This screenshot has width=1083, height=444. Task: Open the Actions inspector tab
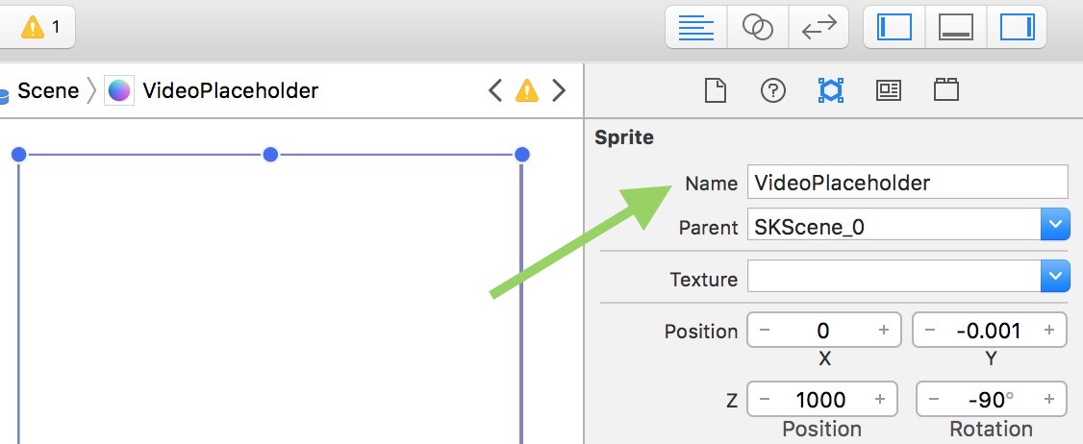click(x=946, y=90)
